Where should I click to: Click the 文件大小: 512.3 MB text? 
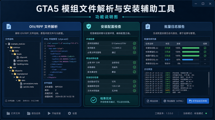[x=31, y=101]
